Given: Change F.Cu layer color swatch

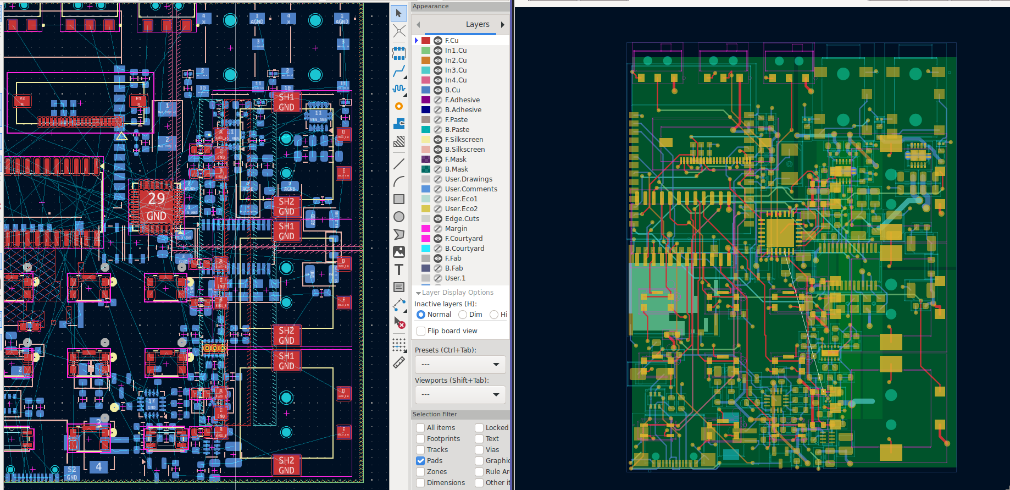Looking at the screenshot, I should pyautogui.click(x=426, y=41).
